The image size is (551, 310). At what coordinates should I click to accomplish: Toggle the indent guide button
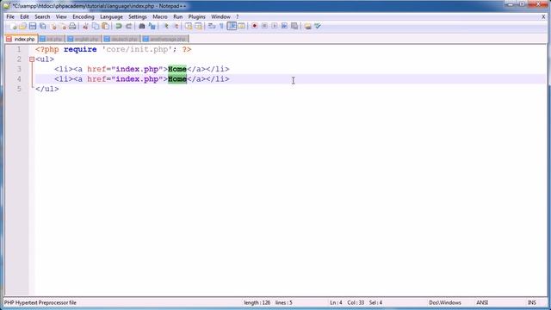click(232, 27)
